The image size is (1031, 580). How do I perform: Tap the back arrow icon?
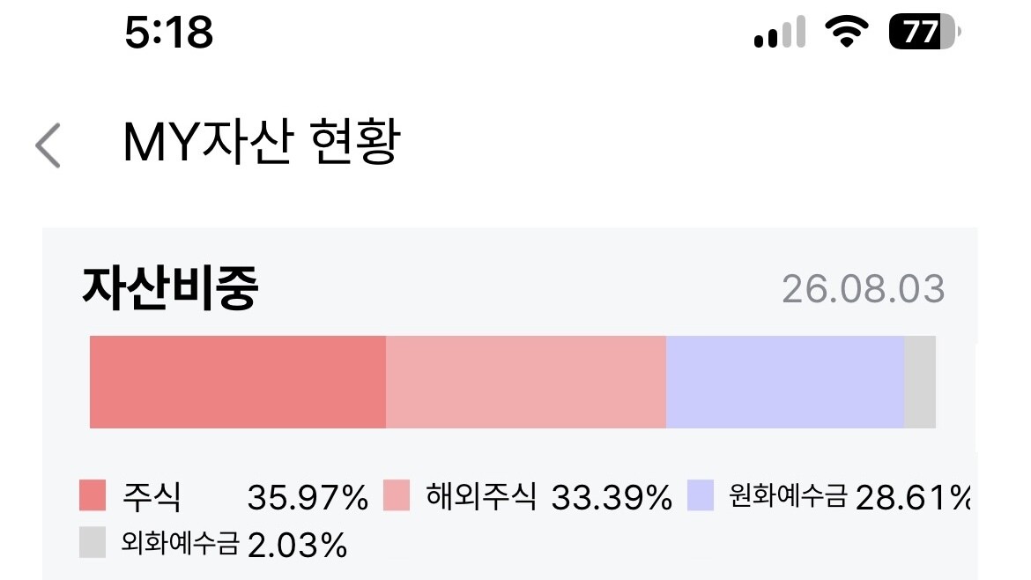coord(48,145)
